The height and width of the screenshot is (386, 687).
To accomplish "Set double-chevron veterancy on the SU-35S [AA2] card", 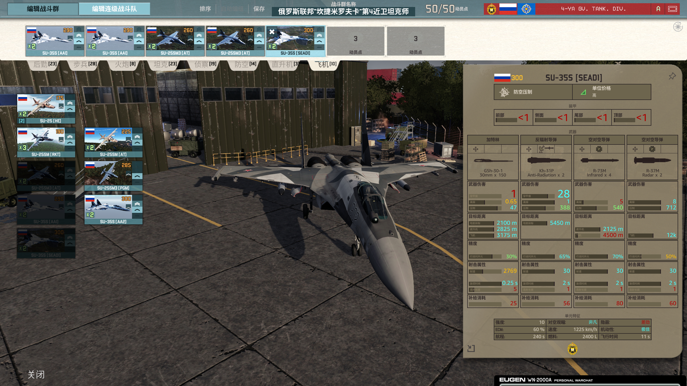I will pyautogui.click(x=137, y=204).
